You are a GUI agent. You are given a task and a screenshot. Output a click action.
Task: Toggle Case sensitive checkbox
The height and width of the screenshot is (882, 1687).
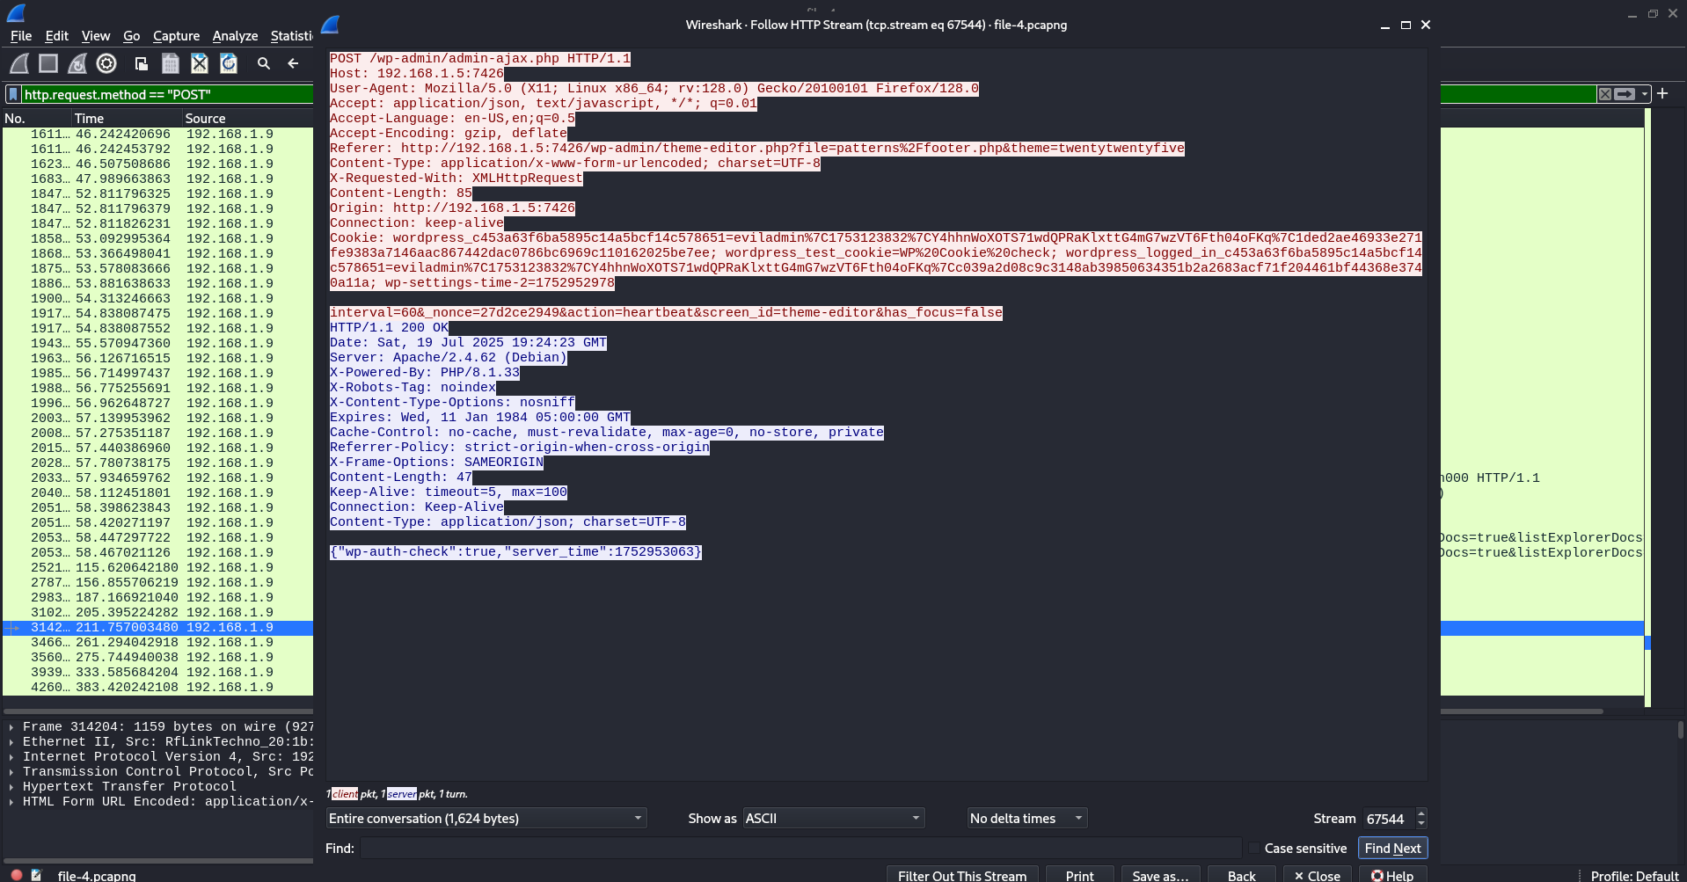(1254, 849)
